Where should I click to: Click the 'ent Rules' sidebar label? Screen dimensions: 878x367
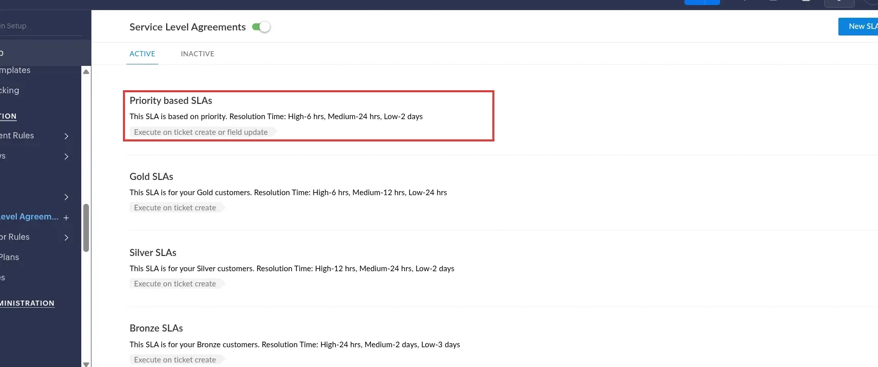coord(17,135)
